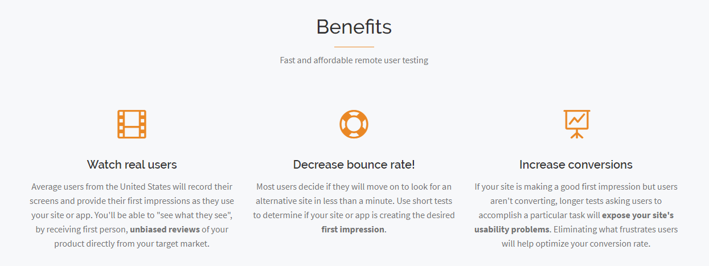The image size is (709, 266).
Task: Click the 'Increase conversions' heading
Action: 576,165
